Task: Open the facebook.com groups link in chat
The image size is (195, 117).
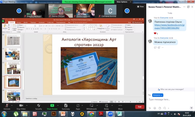Action: [x=169, y=26]
